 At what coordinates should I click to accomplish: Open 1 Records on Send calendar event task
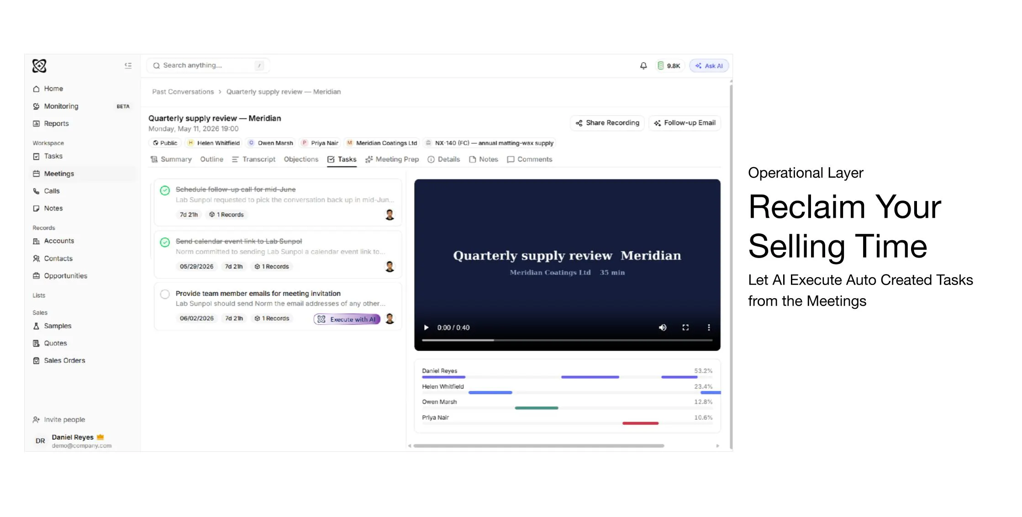[x=272, y=267]
